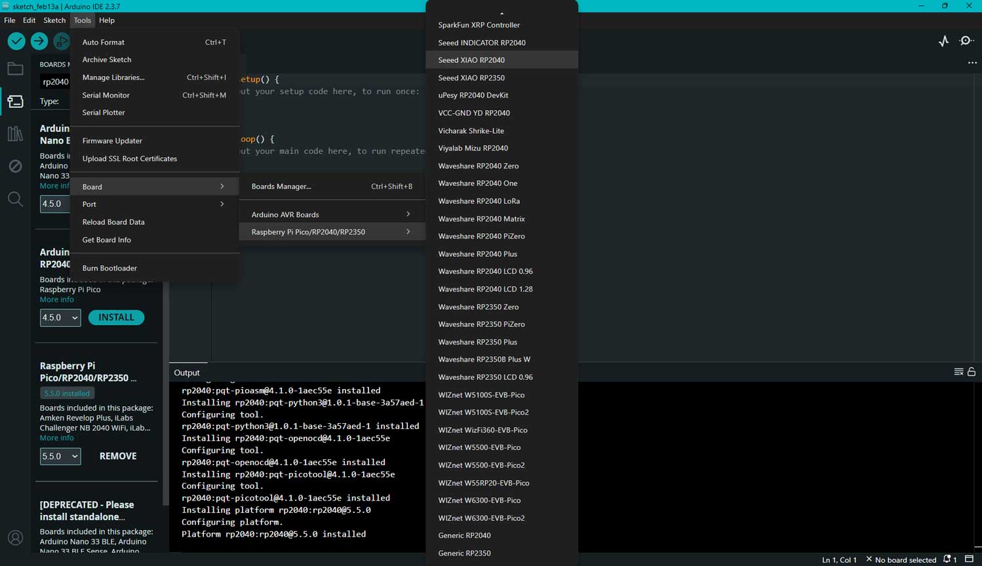This screenshot has width=982, height=566.
Task: Open the Serial Monitor magnifier icon in the toolbar
Action: tap(966, 41)
